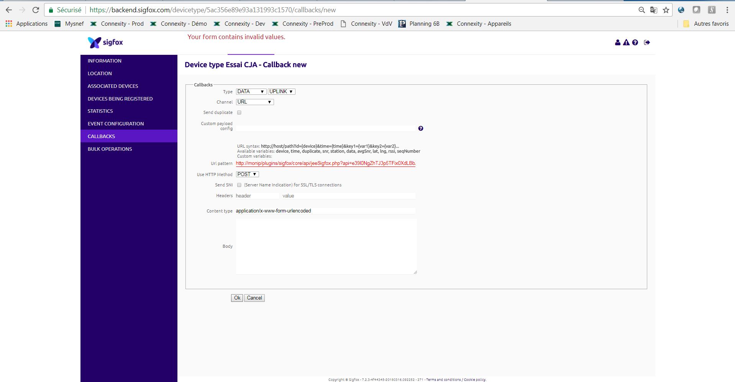Click the header value input field
The width and height of the screenshot is (735, 382).
pyautogui.click(x=349, y=196)
